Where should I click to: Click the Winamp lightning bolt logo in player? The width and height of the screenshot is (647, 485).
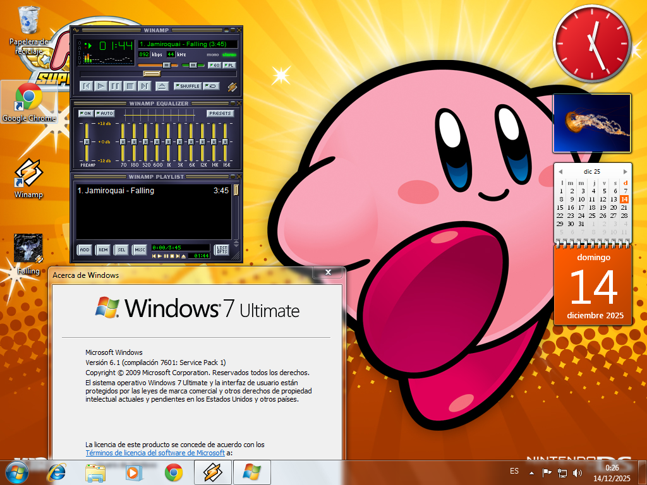(232, 87)
